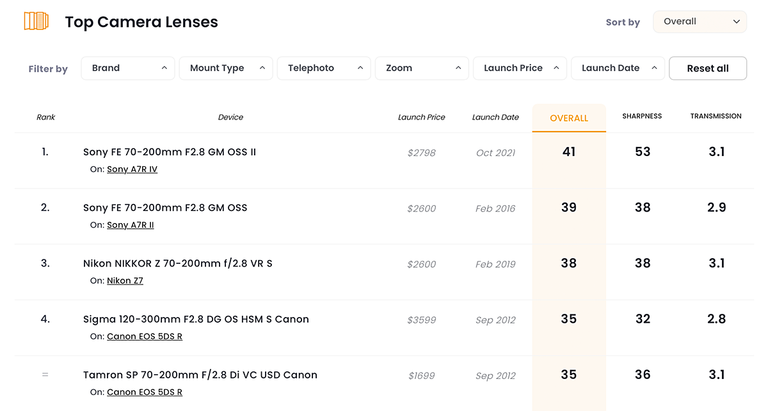Expand the Mount Type filter
This screenshot has height=411, width=768.
226,68
